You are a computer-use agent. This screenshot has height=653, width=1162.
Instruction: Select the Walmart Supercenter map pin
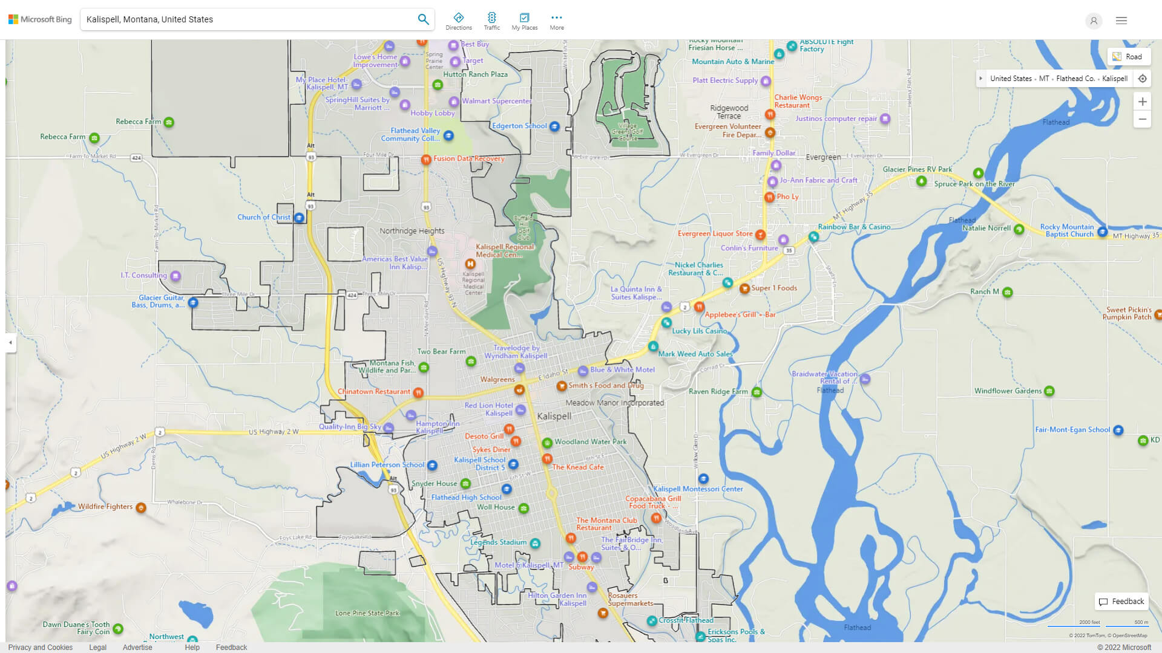(455, 101)
